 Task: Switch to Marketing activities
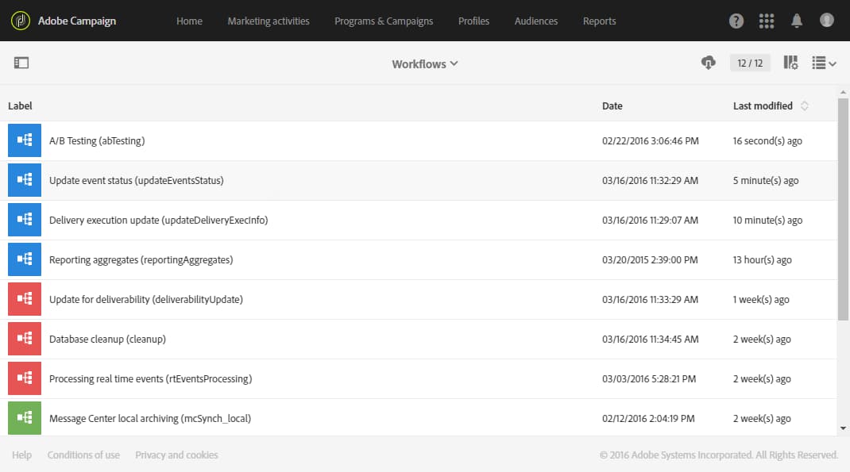[x=269, y=21]
